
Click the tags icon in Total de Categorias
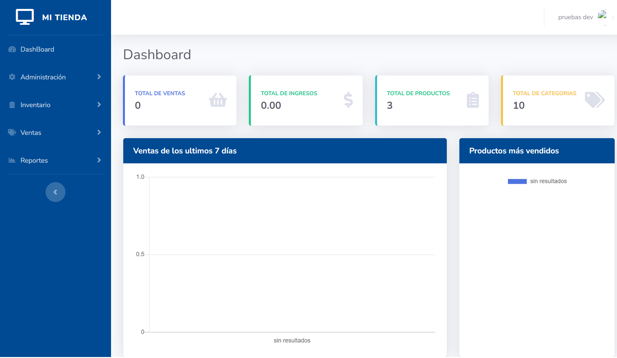[x=595, y=99]
